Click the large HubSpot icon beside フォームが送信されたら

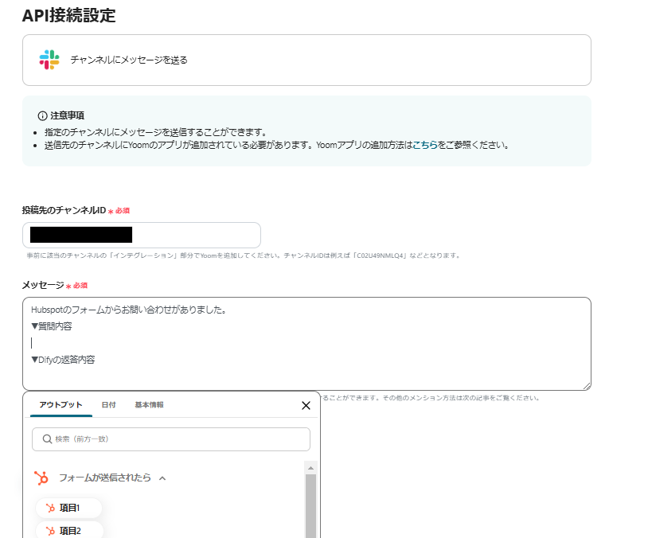coord(41,478)
